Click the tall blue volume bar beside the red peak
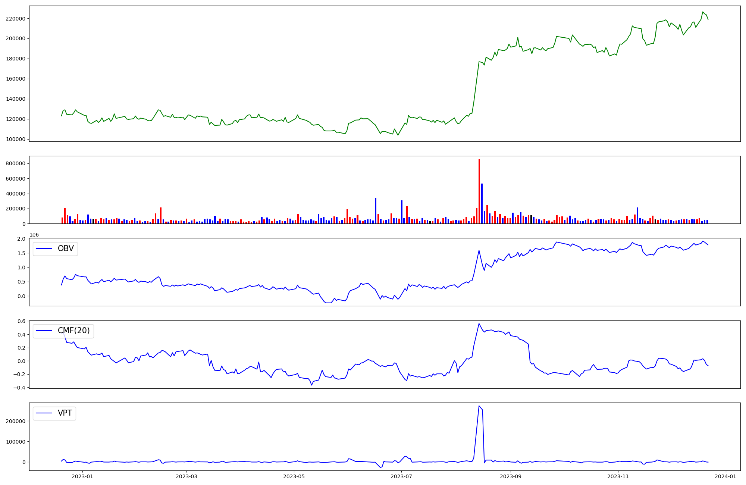Screen dimensions: 746x485 tap(482, 203)
